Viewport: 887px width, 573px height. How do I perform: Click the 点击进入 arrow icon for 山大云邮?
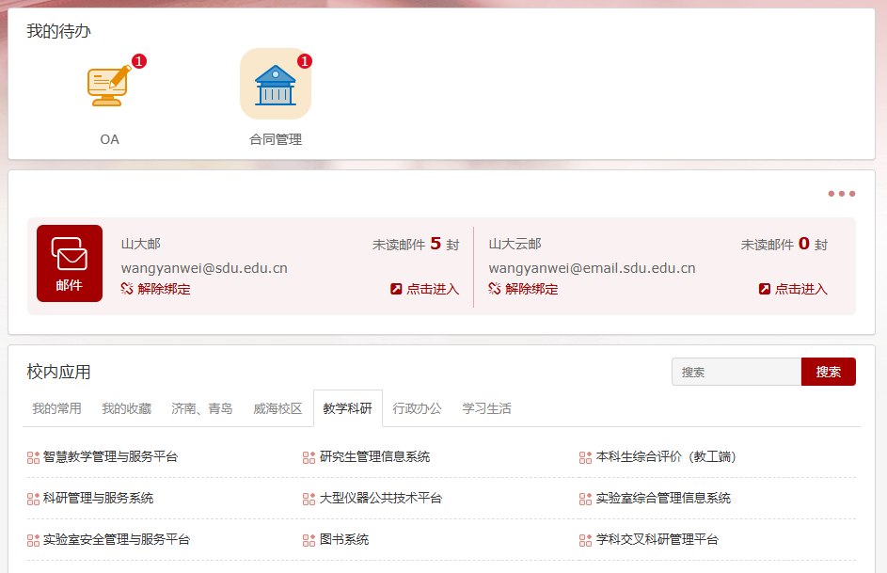(765, 289)
